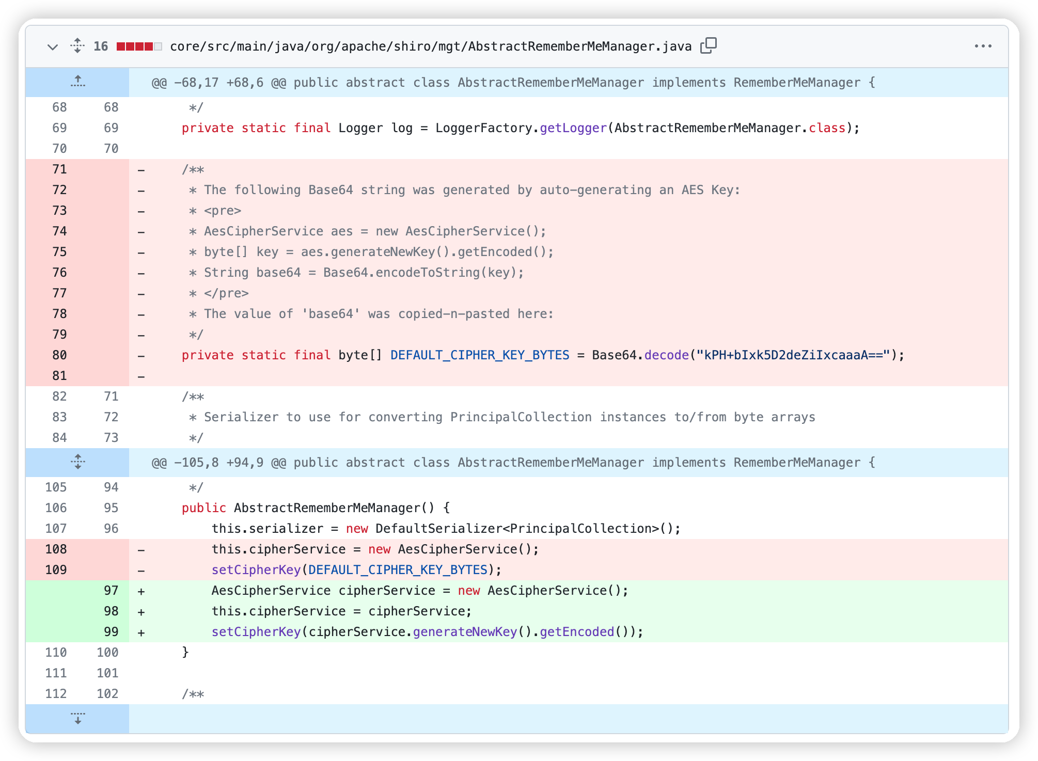Expand hidden lines between hunks
This screenshot has width=1038, height=761.
(x=77, y=462)
